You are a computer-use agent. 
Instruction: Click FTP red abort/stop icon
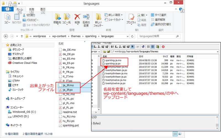(x=163, y=47)
